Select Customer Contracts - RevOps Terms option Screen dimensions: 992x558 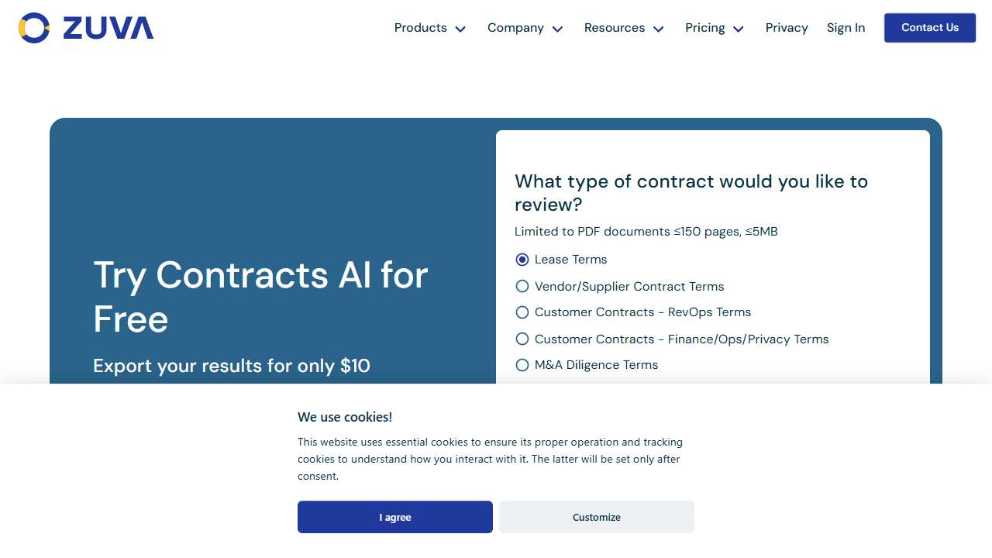522,312
